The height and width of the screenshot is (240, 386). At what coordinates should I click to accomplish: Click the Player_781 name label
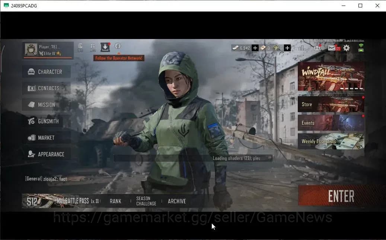click(x=50, y=47)
